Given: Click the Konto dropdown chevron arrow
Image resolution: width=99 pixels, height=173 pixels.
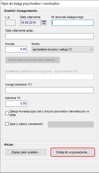Looking at the screenshot, I should click(x=91, y=50).
